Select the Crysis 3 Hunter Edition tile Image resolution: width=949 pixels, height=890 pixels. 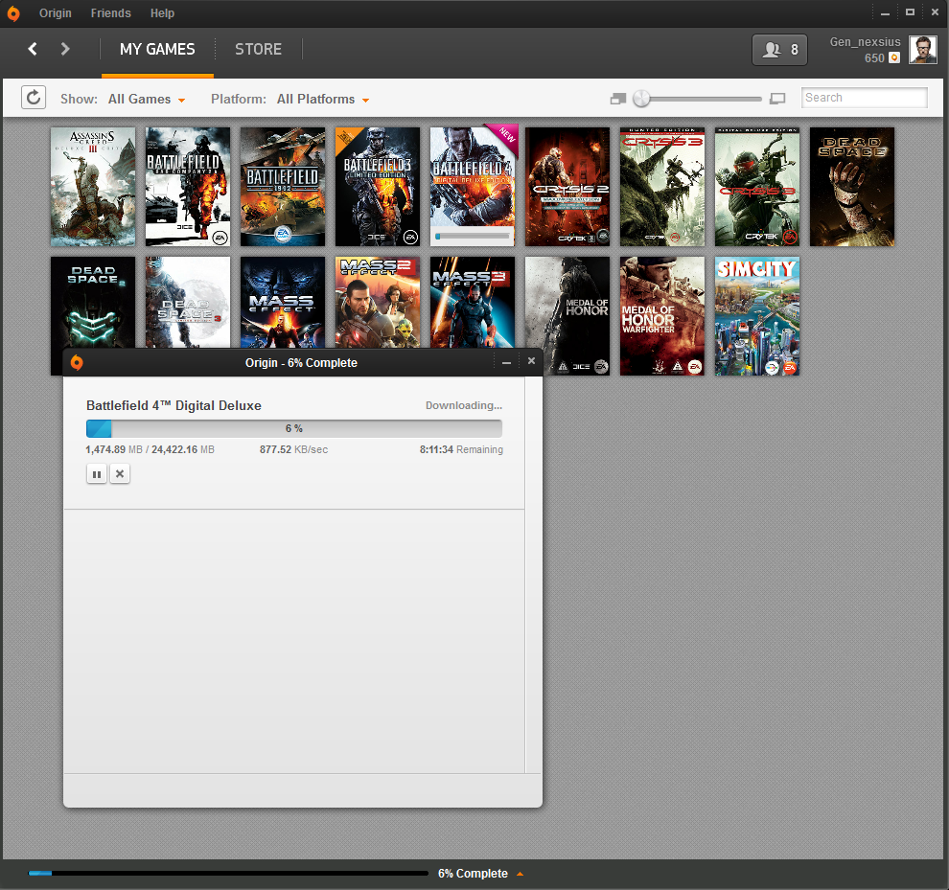coord(662,187)
